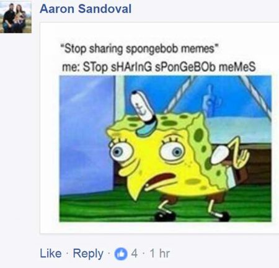Open the mocking SpongeBob meme image
This screenshot has width=279, height=268.
[166, 149]
